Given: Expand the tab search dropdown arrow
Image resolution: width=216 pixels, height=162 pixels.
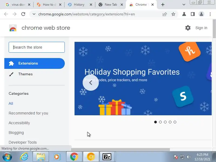Looking at the screenshot, I should pos(184,5).
